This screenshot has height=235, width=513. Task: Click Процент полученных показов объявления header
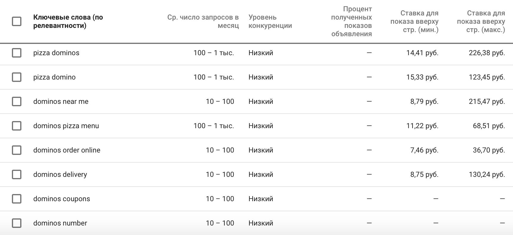tap(352, 21)
